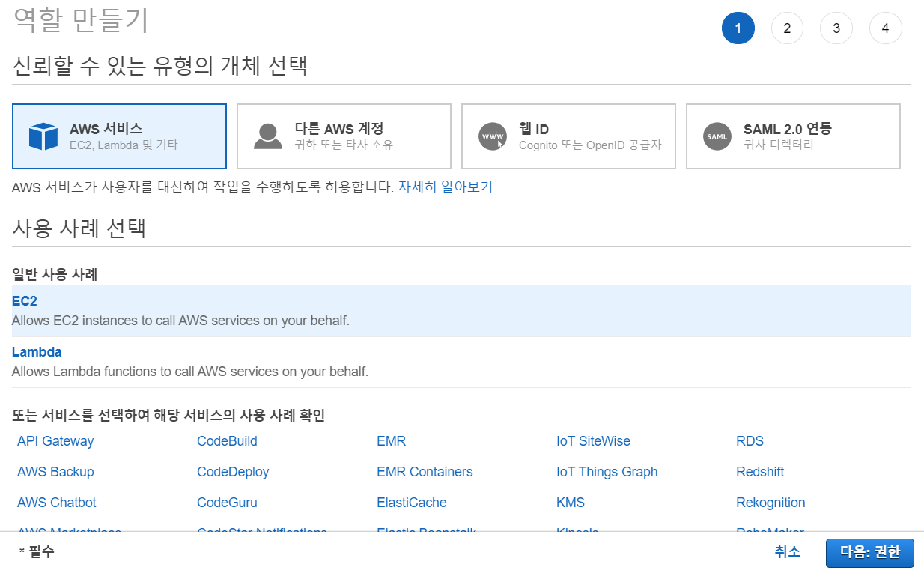Open the 자세히 알아보기 link
Viewport: 924px width, 570px height.
click(446, 187)
